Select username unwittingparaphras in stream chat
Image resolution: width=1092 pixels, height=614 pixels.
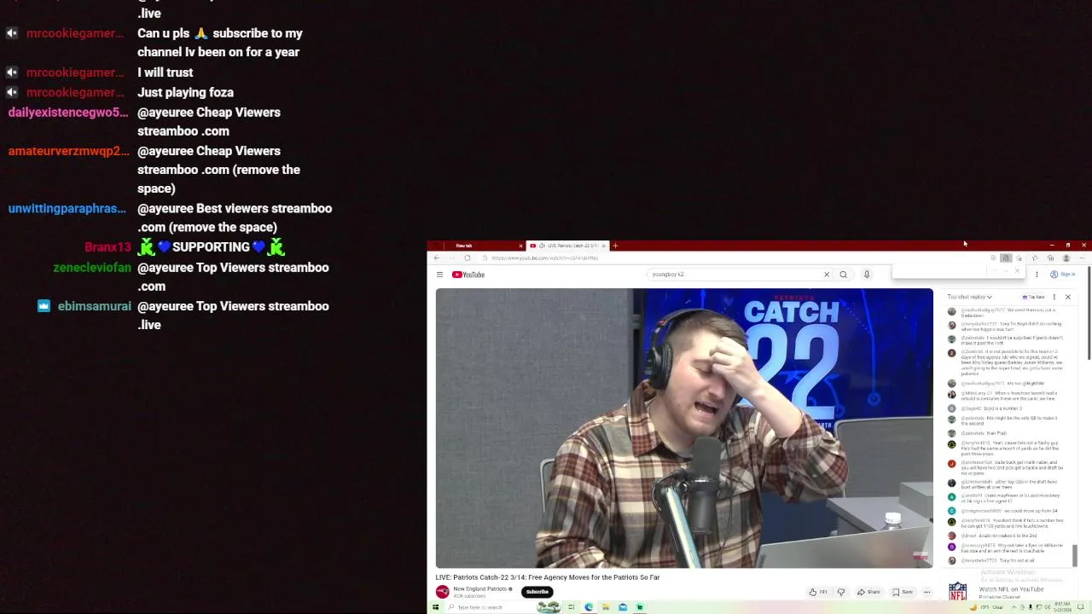[x=67, y=209]
